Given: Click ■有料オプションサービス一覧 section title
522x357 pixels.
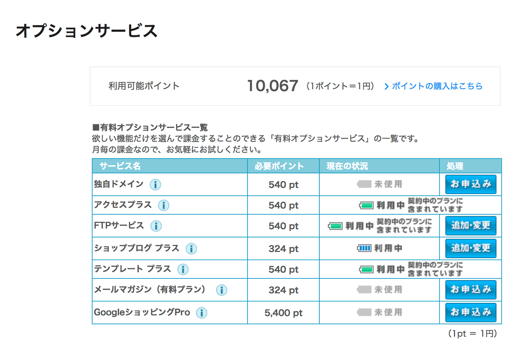Looking at the screenshot, I should tap(150, 127).
